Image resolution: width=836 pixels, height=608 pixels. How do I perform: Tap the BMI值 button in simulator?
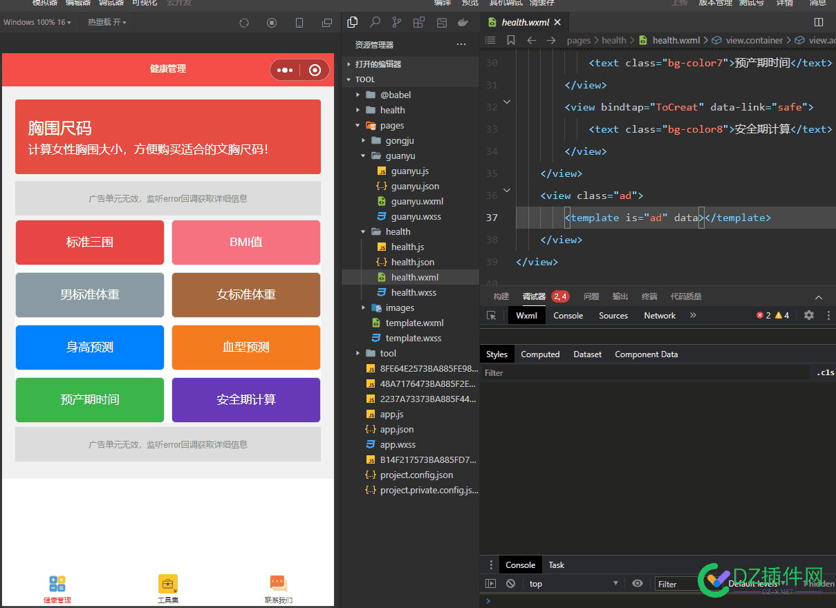point(246,243)
